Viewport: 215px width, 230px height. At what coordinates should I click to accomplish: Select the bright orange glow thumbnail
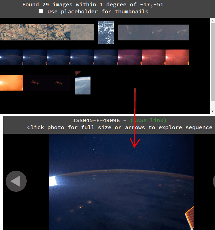click(12, 83)
